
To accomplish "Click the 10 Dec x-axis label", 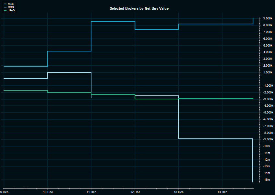I will [48, 192].
